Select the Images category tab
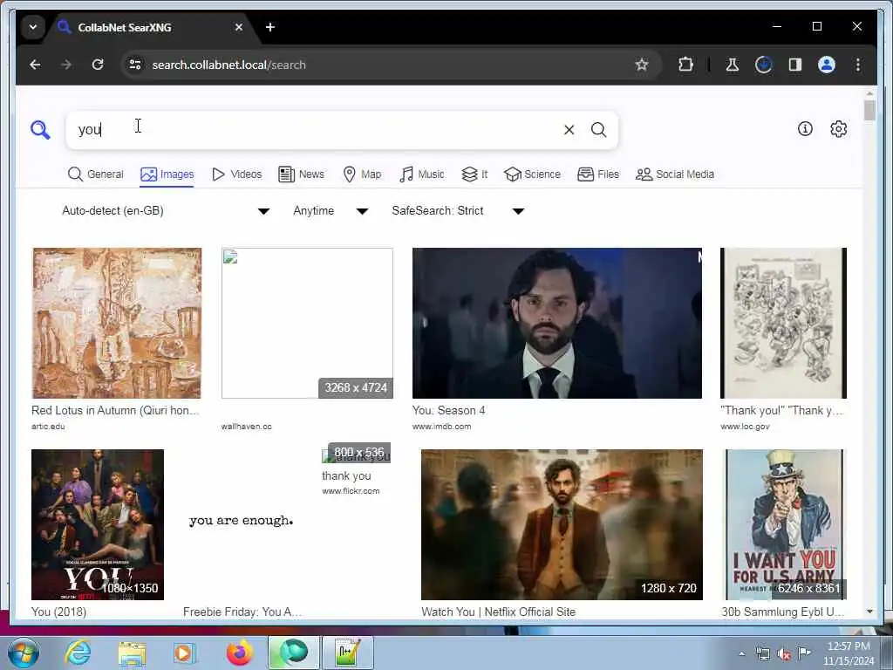This screenshot has width=893, height=670. coord(167,174)
